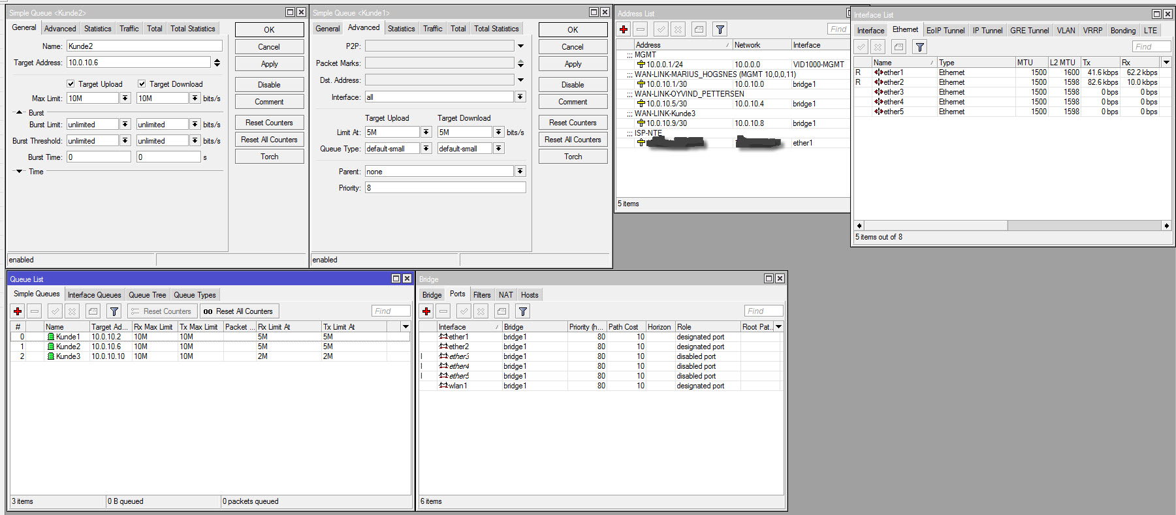The height and width of the screenshot is (515, 1176).
Task: Click the red plus add icon in Bridge window
Action: pyautogui.click(x=426, y=311)
